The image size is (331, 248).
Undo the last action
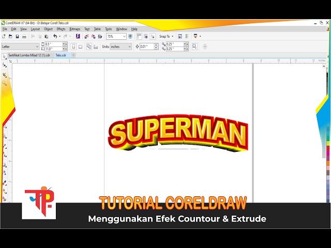pos(55,36)
